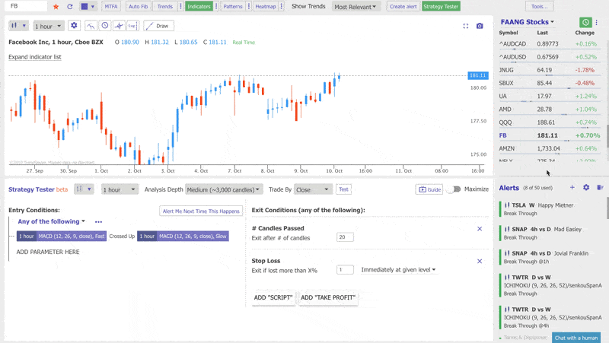Open the chart 1 hour timeframe dropdown
Screen dimensions: 609x343
[x=49, y=26]
